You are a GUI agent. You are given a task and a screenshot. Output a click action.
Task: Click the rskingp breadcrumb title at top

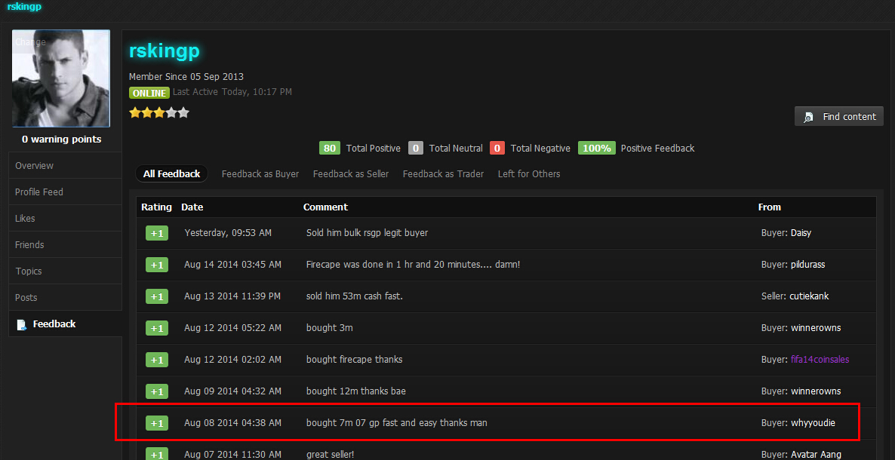[x=24, y=7]
